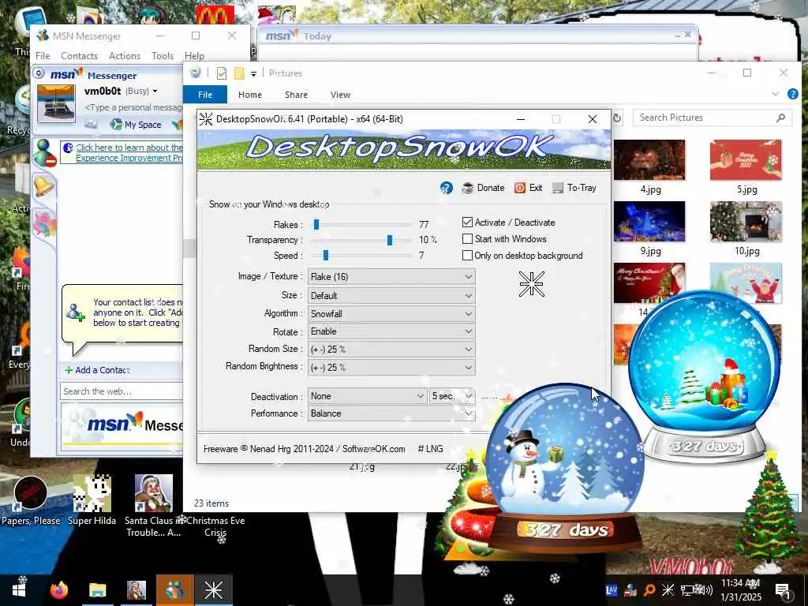
Task: Click the # LNG language link
Action: 430,449
